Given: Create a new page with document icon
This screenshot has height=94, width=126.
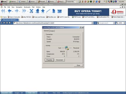Looking at the screenshot, I should (54, 11).
